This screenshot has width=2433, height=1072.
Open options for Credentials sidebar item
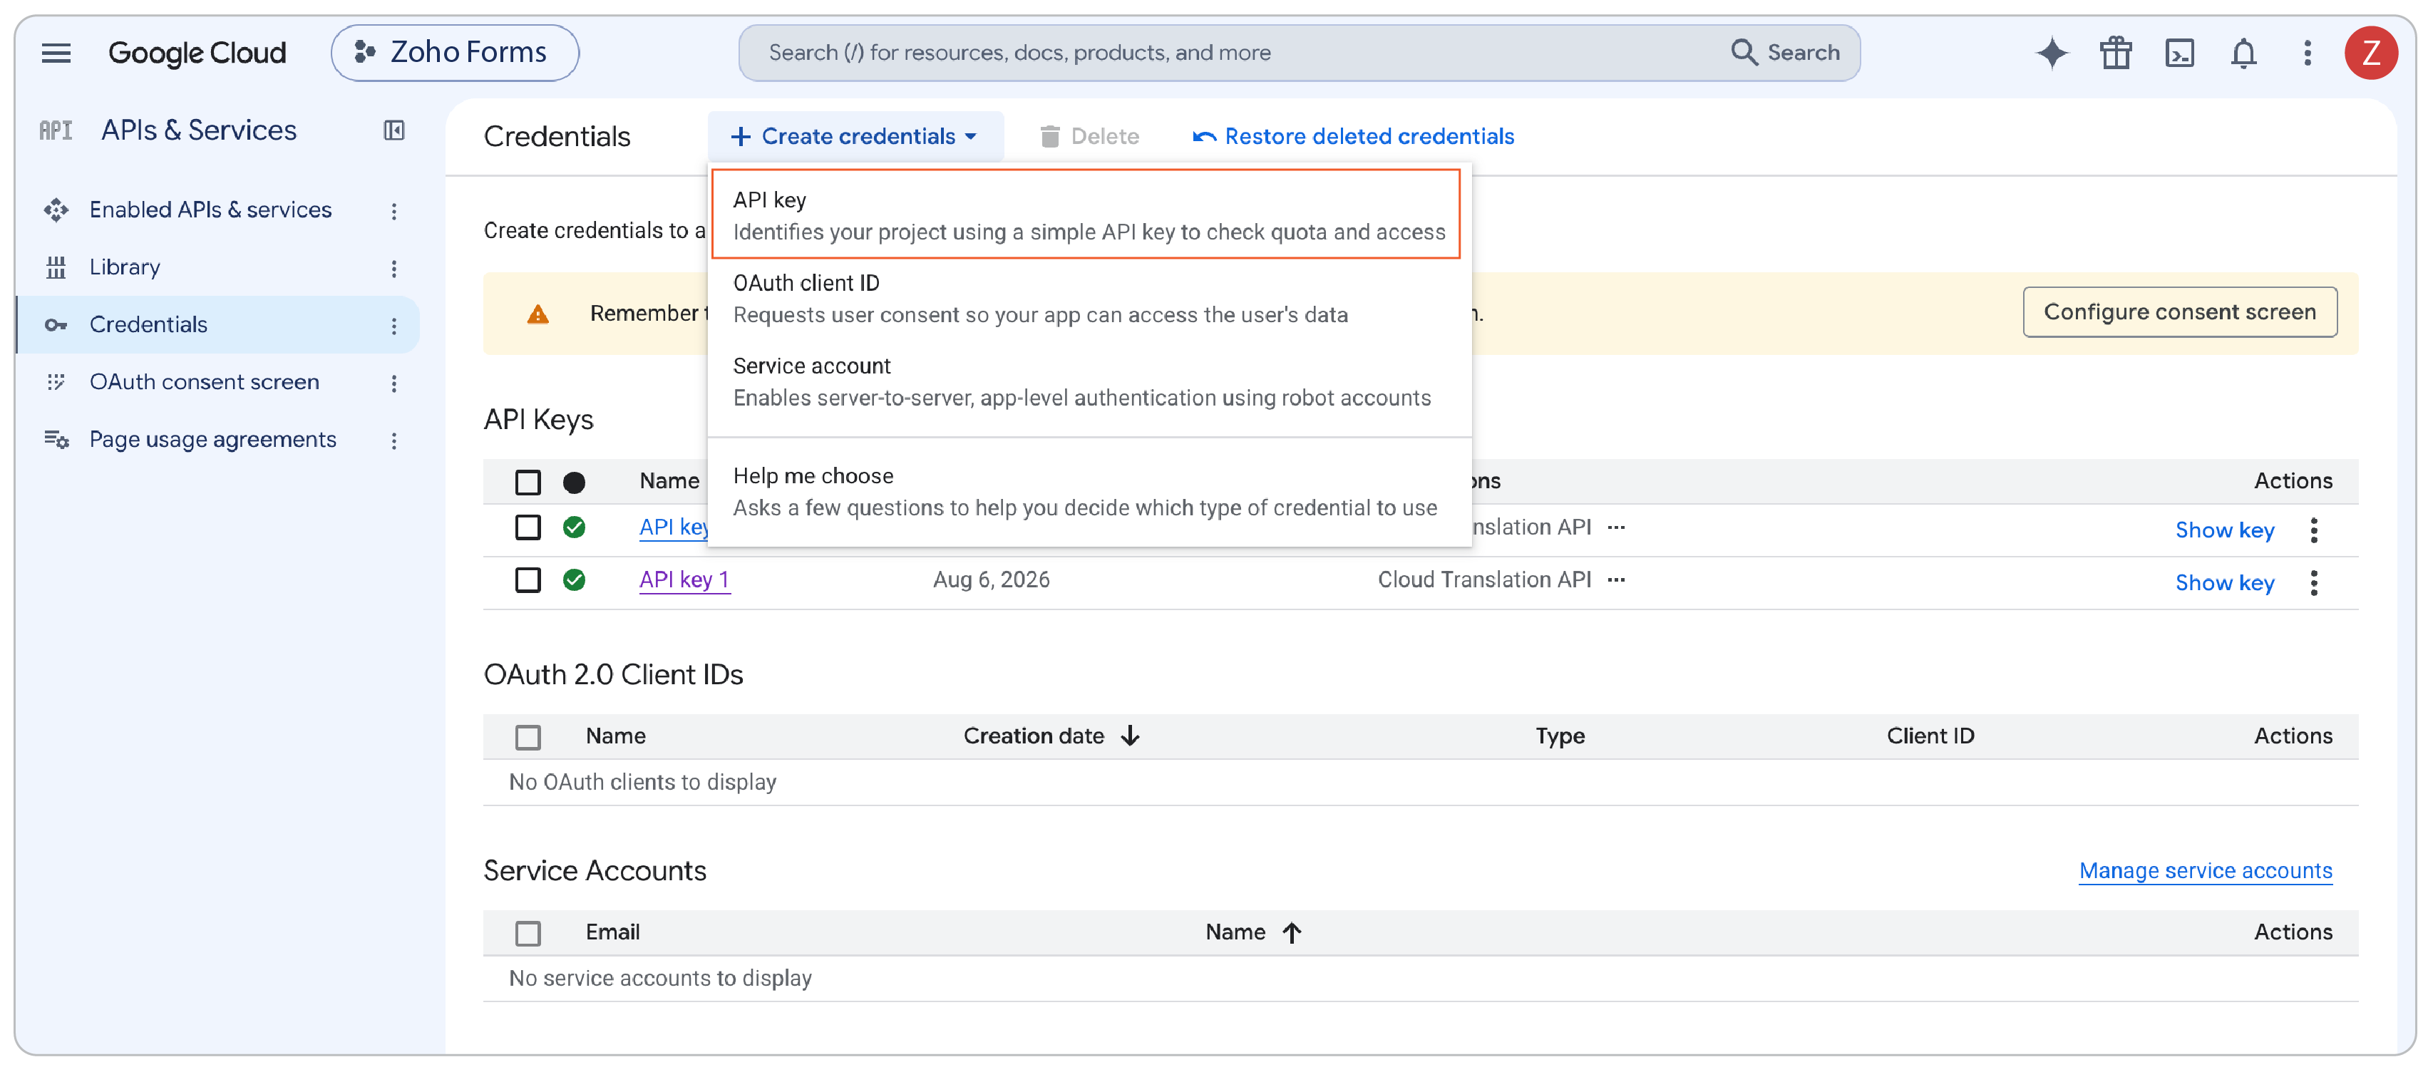click(x=394, y=326)
